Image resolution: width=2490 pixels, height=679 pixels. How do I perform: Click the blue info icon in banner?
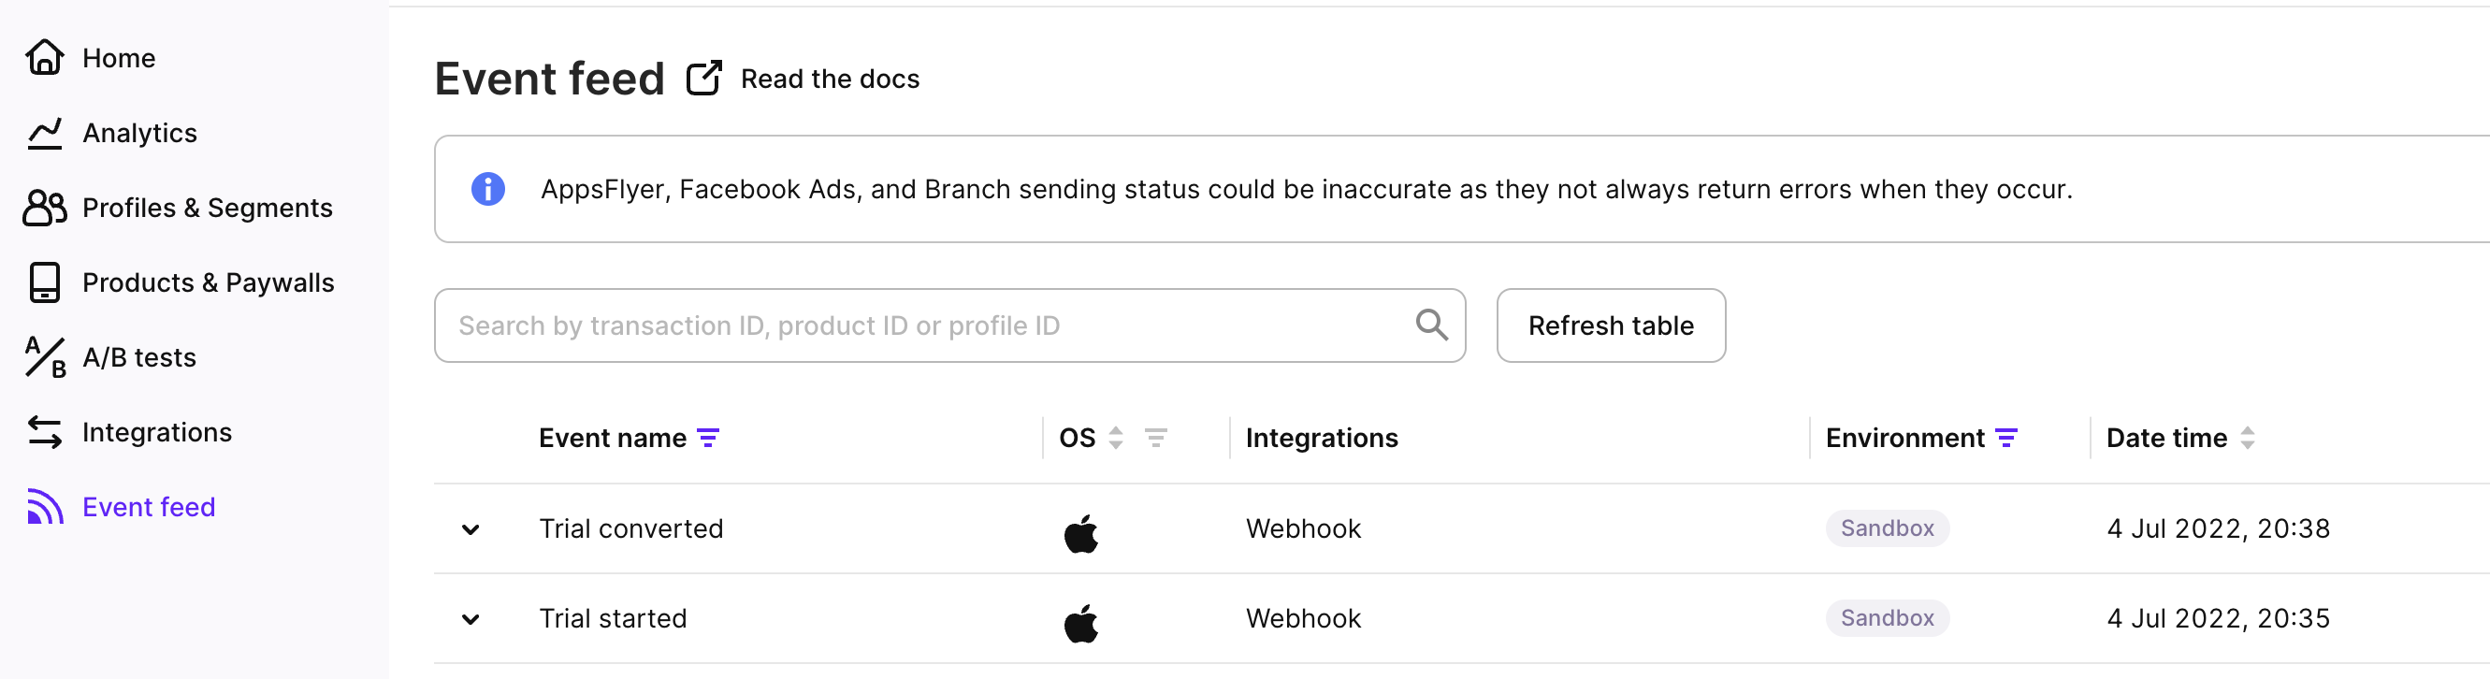click(x=488, y=189)
